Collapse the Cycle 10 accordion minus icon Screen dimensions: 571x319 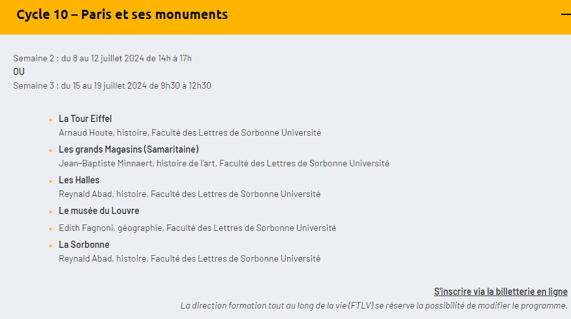(566, 14)
